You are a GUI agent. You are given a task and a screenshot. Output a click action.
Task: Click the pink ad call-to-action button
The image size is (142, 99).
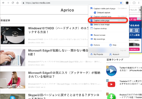click(x=134, y=49)
